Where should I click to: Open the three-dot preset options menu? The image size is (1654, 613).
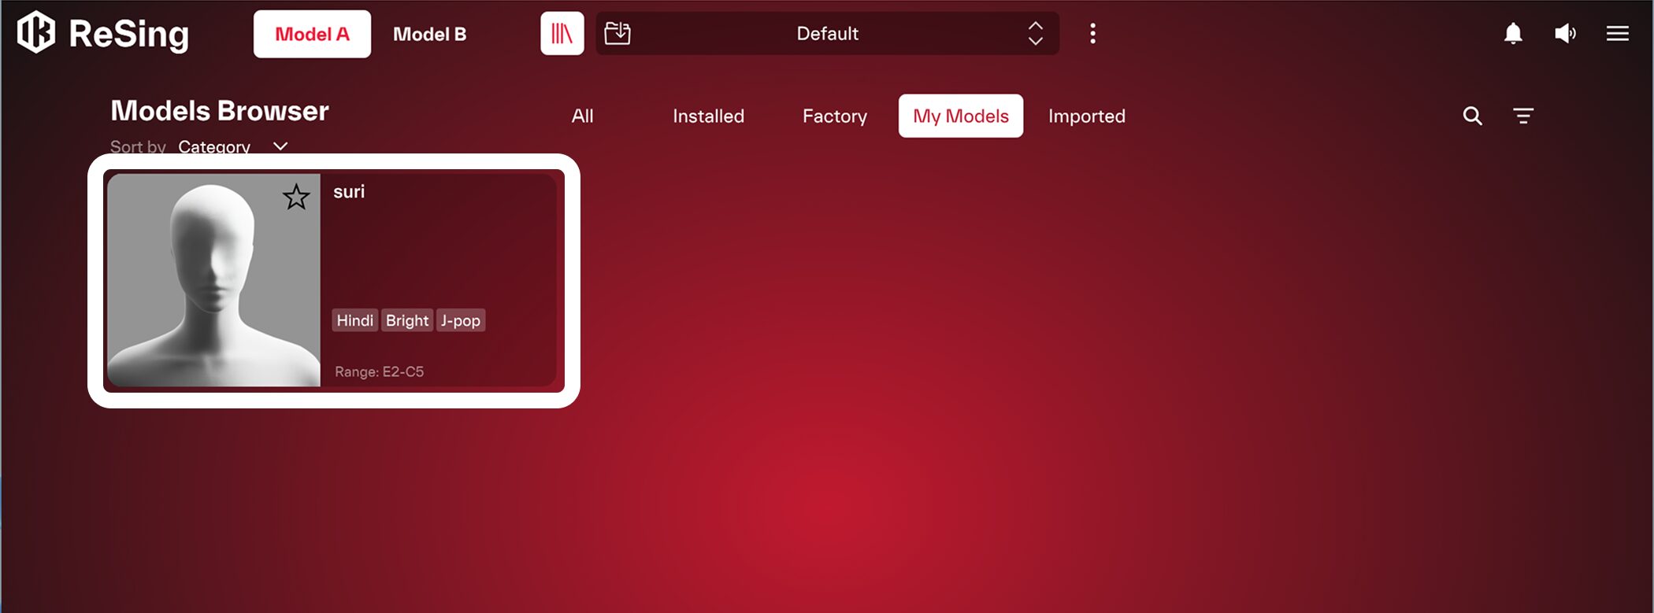coord(1092,34)
